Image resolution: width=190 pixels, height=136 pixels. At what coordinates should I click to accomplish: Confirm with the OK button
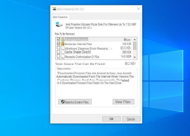(x=112, y=119)
